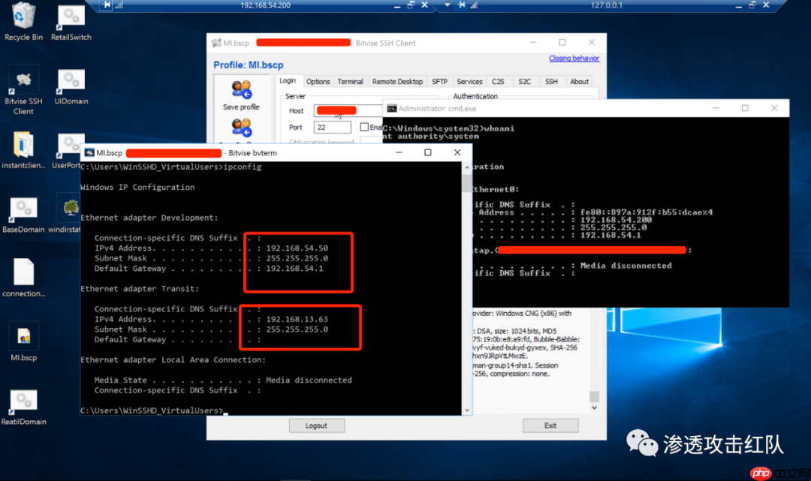The height and width of the screenshot is (481, 811).
Task: Click signal icon on 192.168.54.200 session bar
Action: pos(119,5)
